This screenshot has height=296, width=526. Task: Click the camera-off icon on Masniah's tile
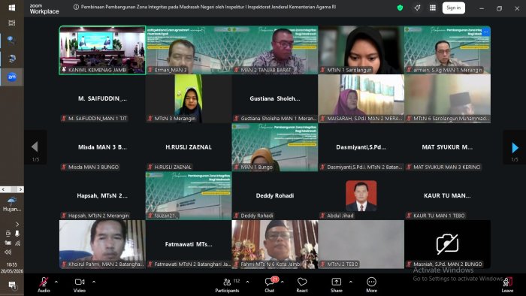point(447,243)
